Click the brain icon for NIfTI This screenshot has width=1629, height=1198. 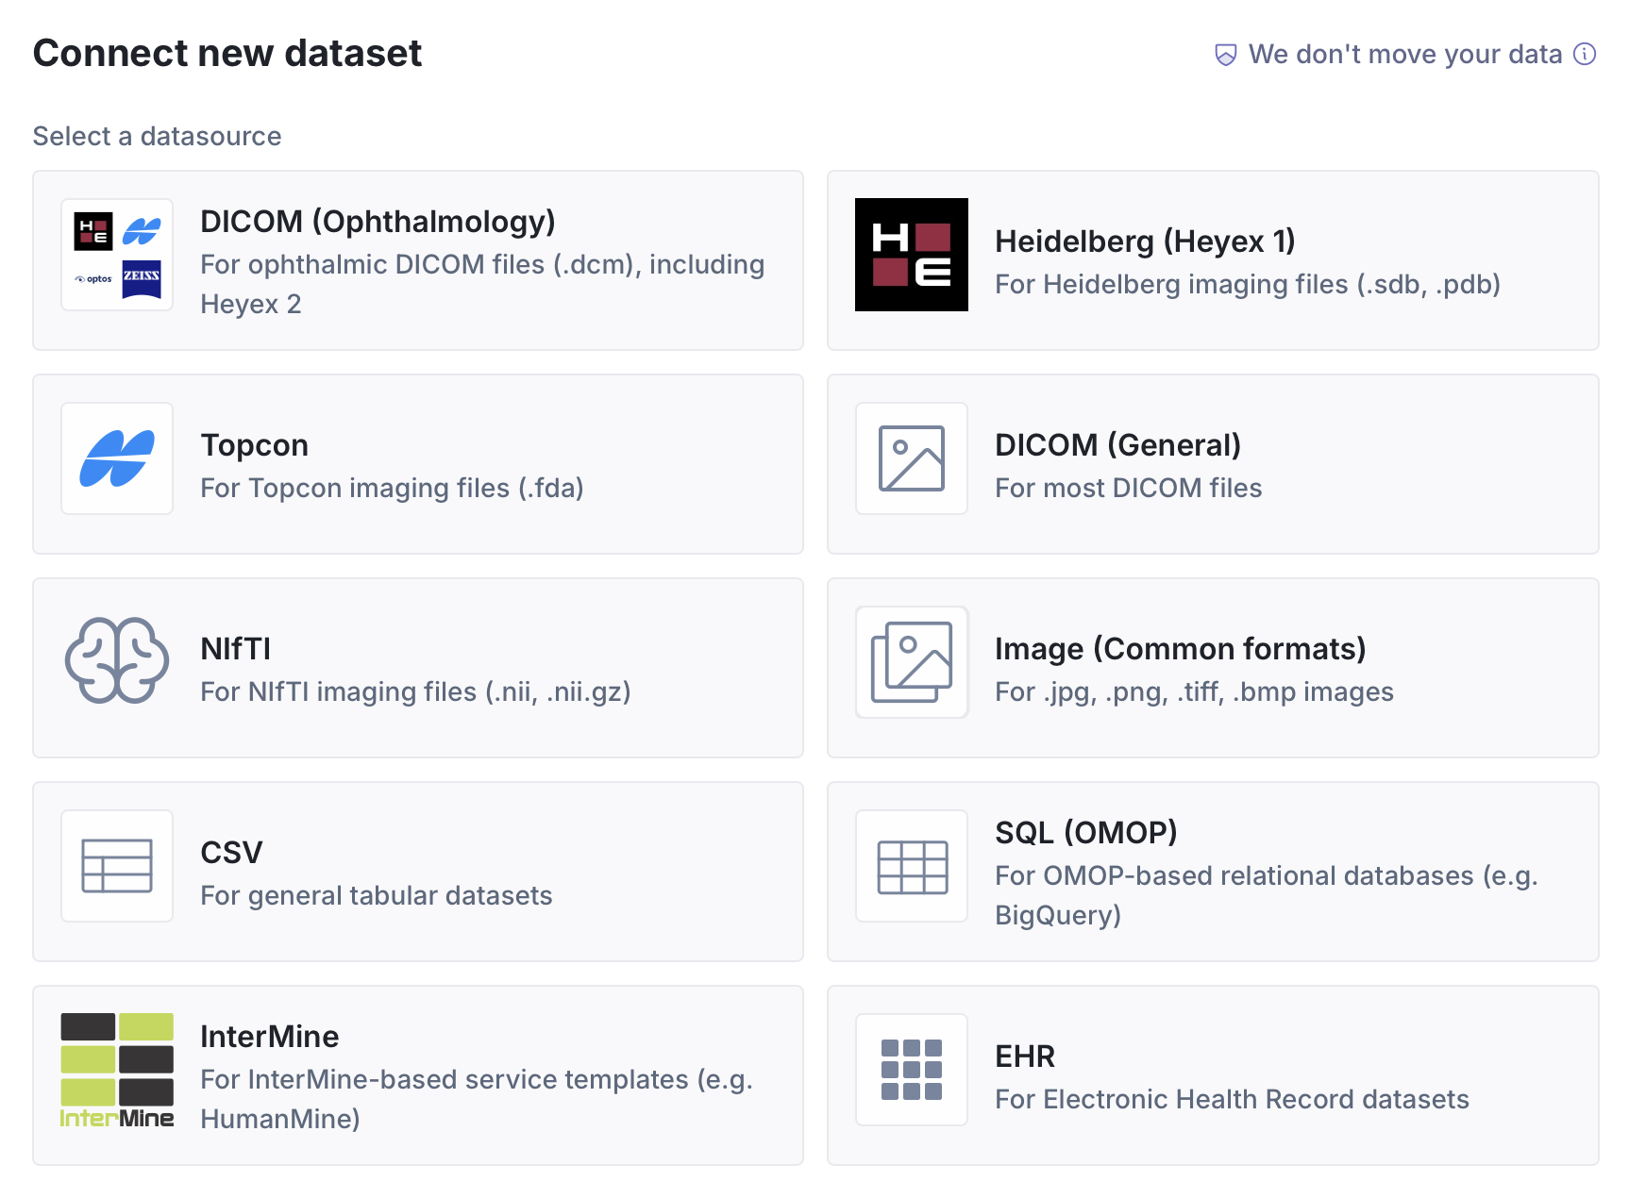(117, 661)
